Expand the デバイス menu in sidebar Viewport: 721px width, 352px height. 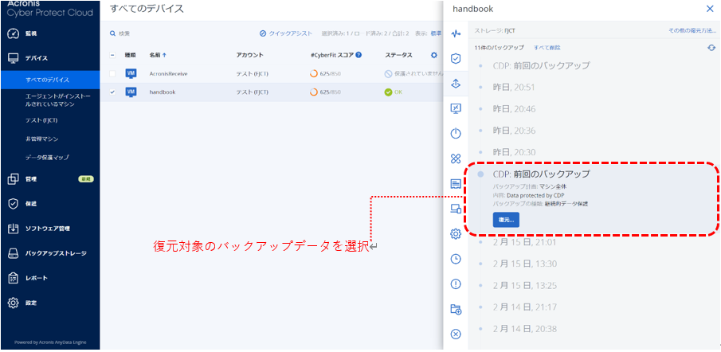tap(37, 58)
